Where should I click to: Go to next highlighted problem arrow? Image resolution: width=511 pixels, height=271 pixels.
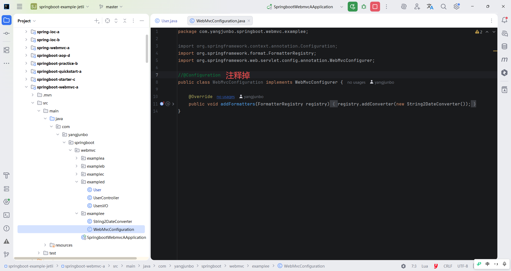494,32
